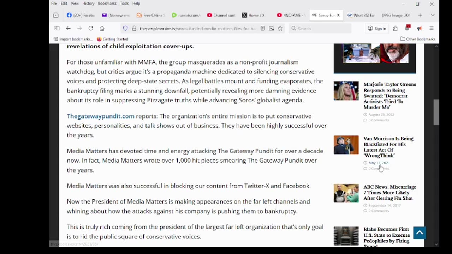This screenshot has width=452, height=254.
Task: Click the Search box in toolbar
Action: point(320,28)
